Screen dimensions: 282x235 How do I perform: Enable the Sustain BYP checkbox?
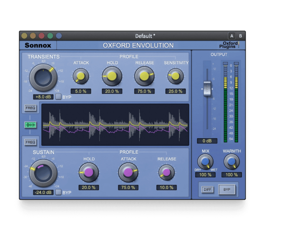point(58,193)
